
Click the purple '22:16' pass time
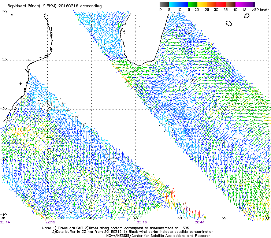tap(142, 222)
